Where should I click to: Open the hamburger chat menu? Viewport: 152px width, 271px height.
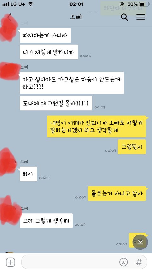141,17
